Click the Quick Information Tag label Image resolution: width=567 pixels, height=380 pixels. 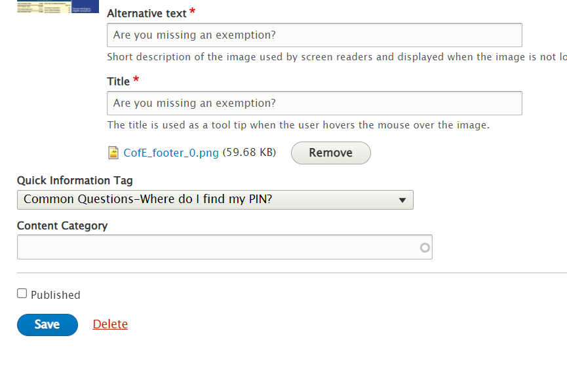75,180
